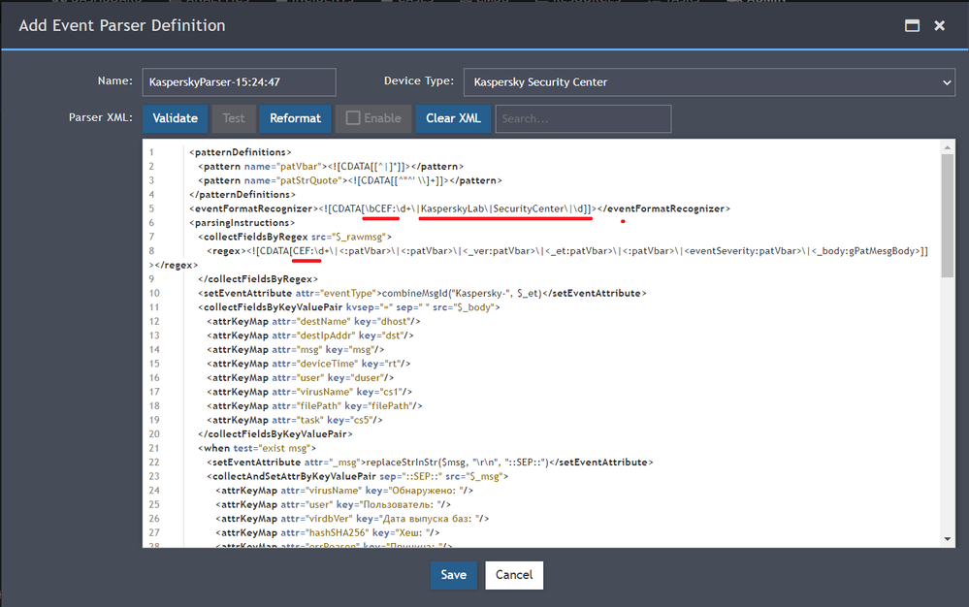Image resolution: width=969 pixels, height=607 pixels.
Task: Close the Add Event Parser Definition dialog
Action: (x=939, y=25)
